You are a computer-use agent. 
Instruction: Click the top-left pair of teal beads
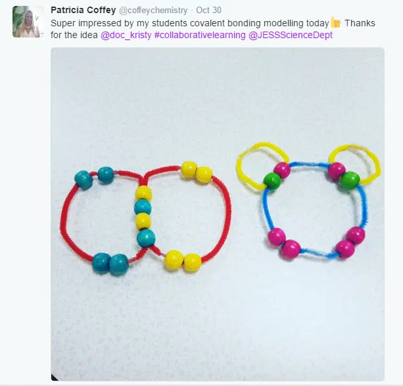tap(94, 178)
